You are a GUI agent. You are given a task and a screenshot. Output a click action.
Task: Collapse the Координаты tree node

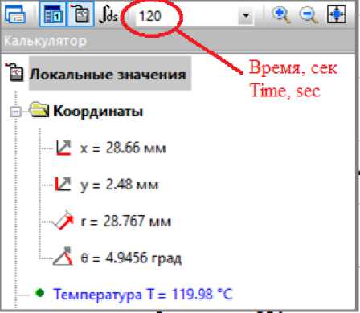(15, 112)
